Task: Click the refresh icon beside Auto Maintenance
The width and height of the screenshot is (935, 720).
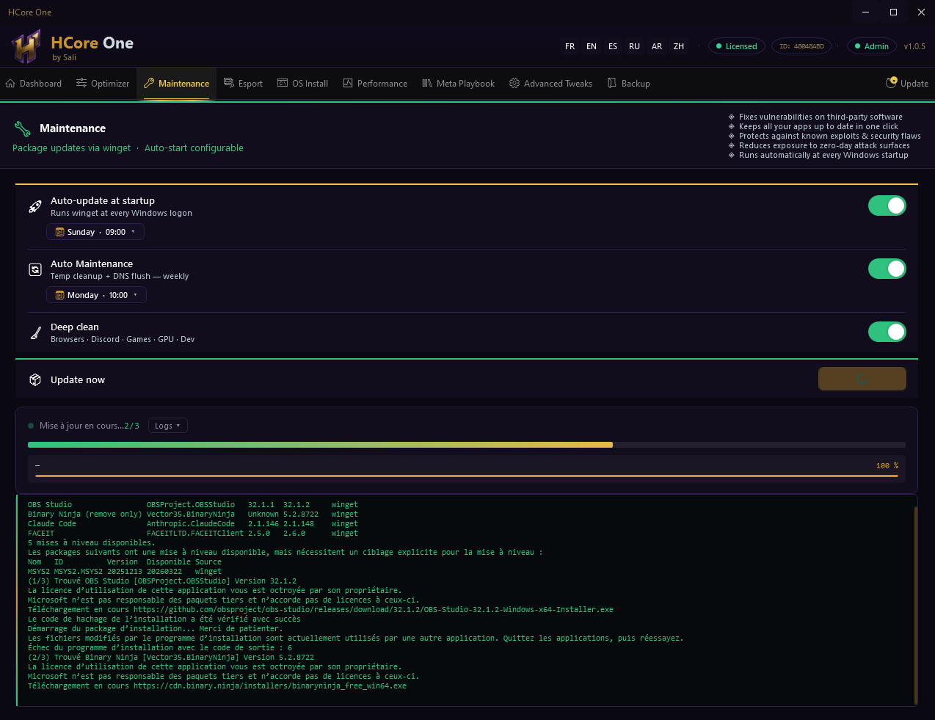Action: 35,269
